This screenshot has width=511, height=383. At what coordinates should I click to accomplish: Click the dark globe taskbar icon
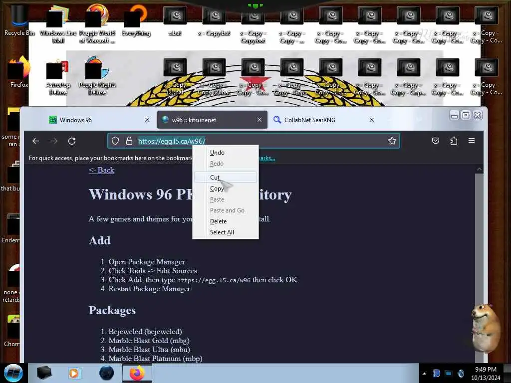107,373
